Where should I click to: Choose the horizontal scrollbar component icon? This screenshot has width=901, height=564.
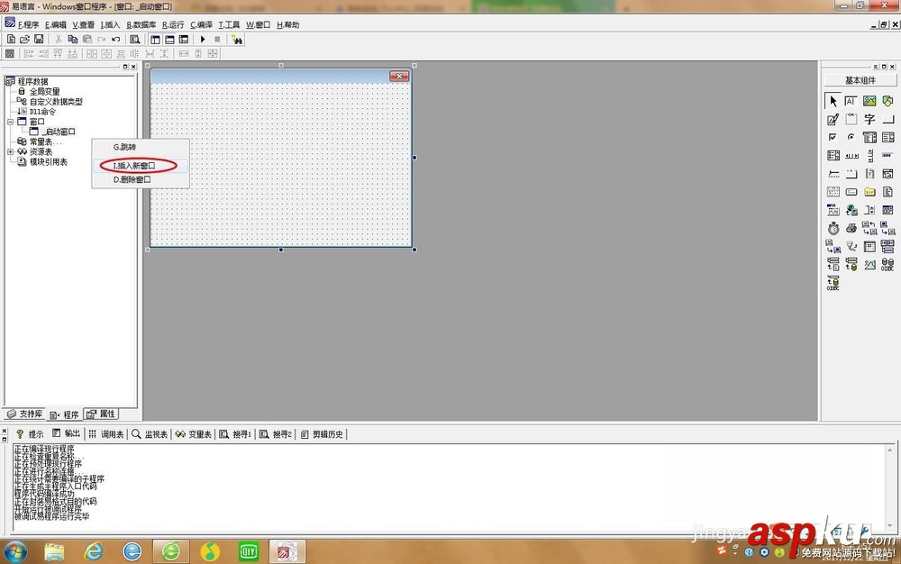coord(851,155)
